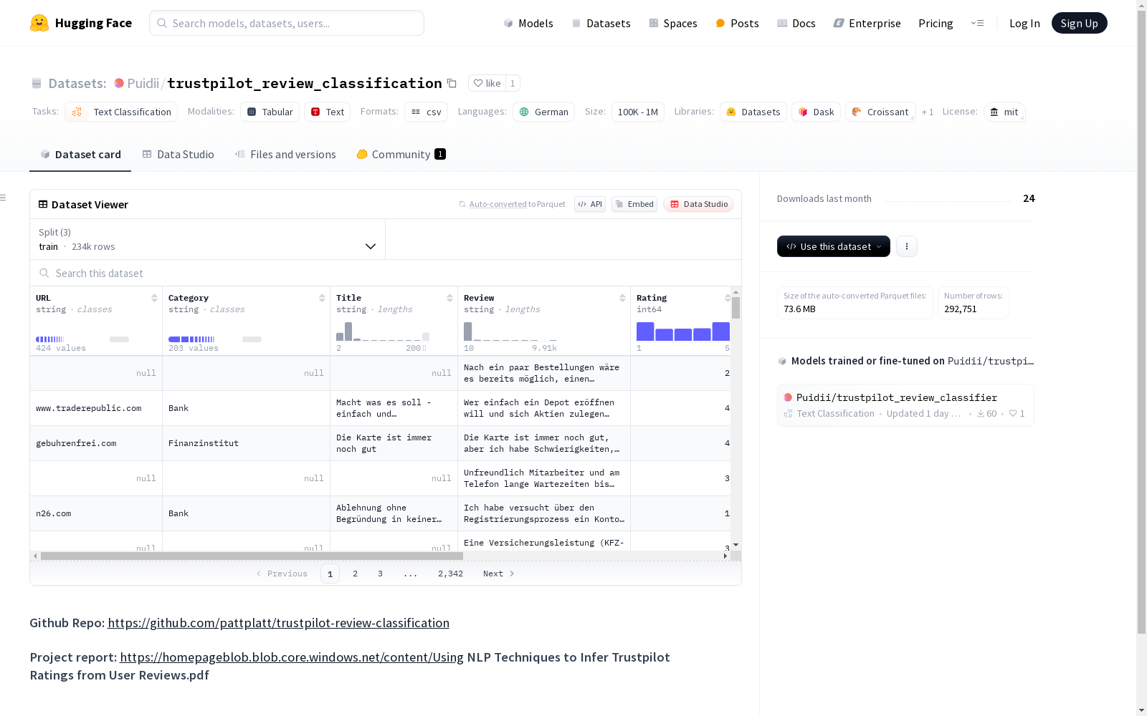Viewport: 1147px width, 716px height.
Task: Open the three-dot dataset options menu
Action: pyautogui.click(x=906, y=246)
